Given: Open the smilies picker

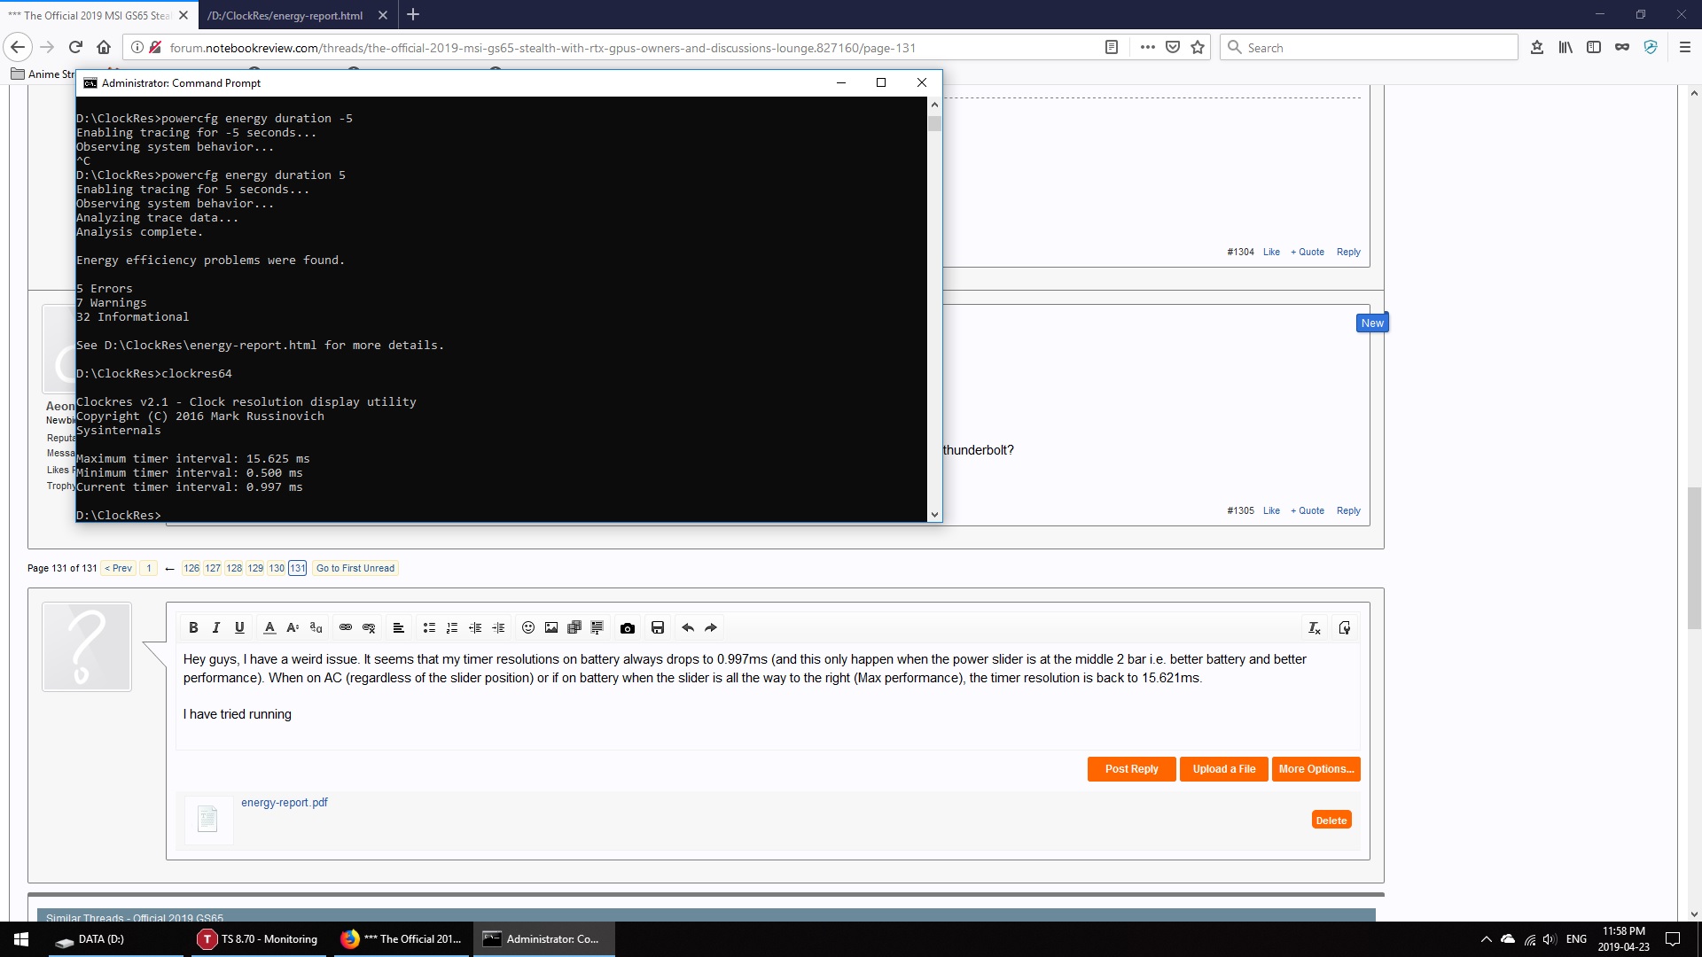Looking at the screenshot, I should click(x=528, y=627).
